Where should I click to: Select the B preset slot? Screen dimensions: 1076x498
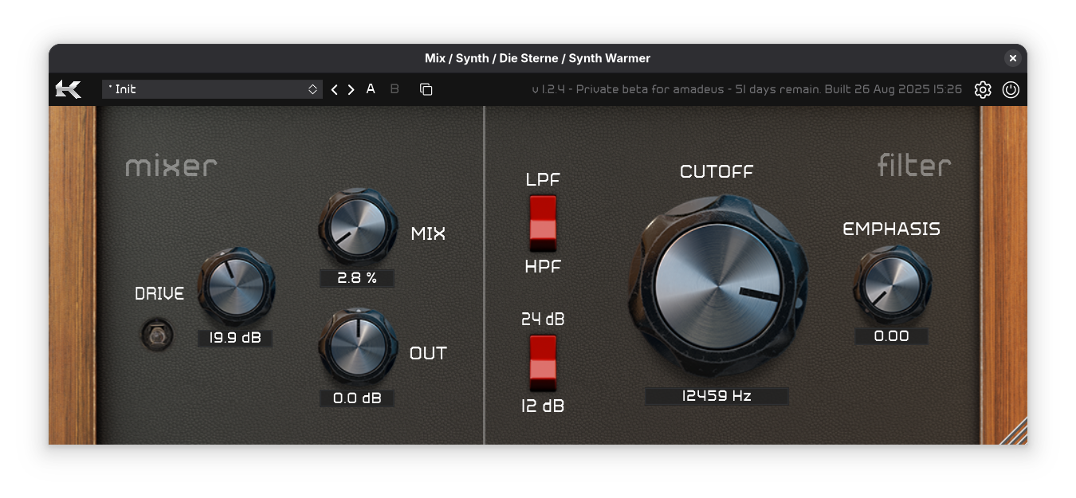[394, 88]
